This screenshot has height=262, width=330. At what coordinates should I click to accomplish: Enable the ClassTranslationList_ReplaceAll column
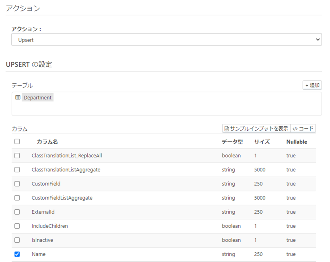[x=17, y=155]
